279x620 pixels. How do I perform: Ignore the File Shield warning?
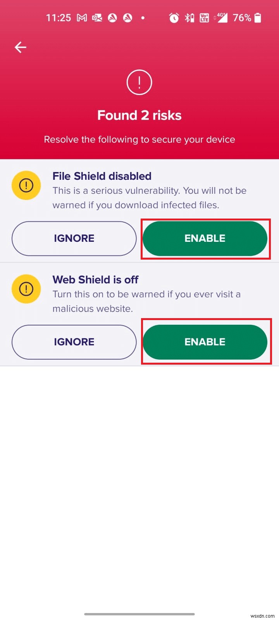74,238
